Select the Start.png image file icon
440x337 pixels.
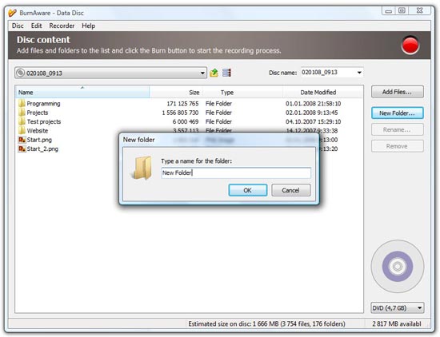click(22, 140)
